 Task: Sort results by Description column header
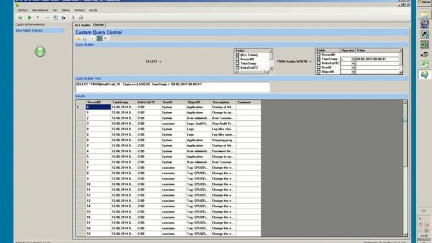pos(223,102)
